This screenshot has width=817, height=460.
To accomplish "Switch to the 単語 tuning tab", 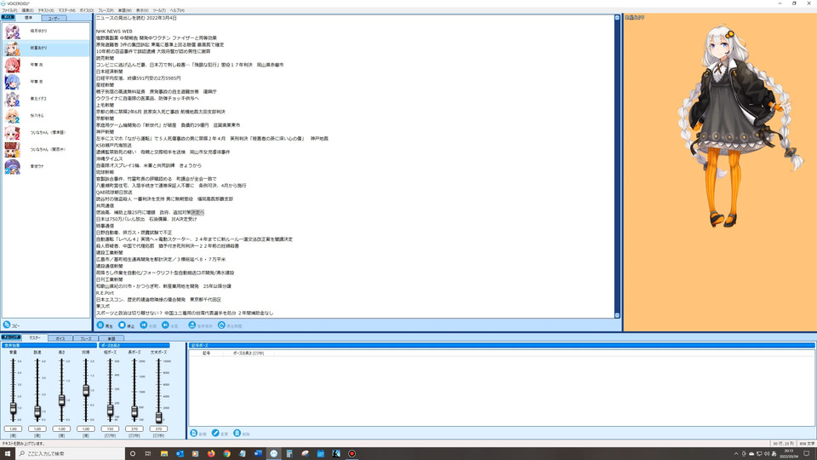I will pos(111,338).
